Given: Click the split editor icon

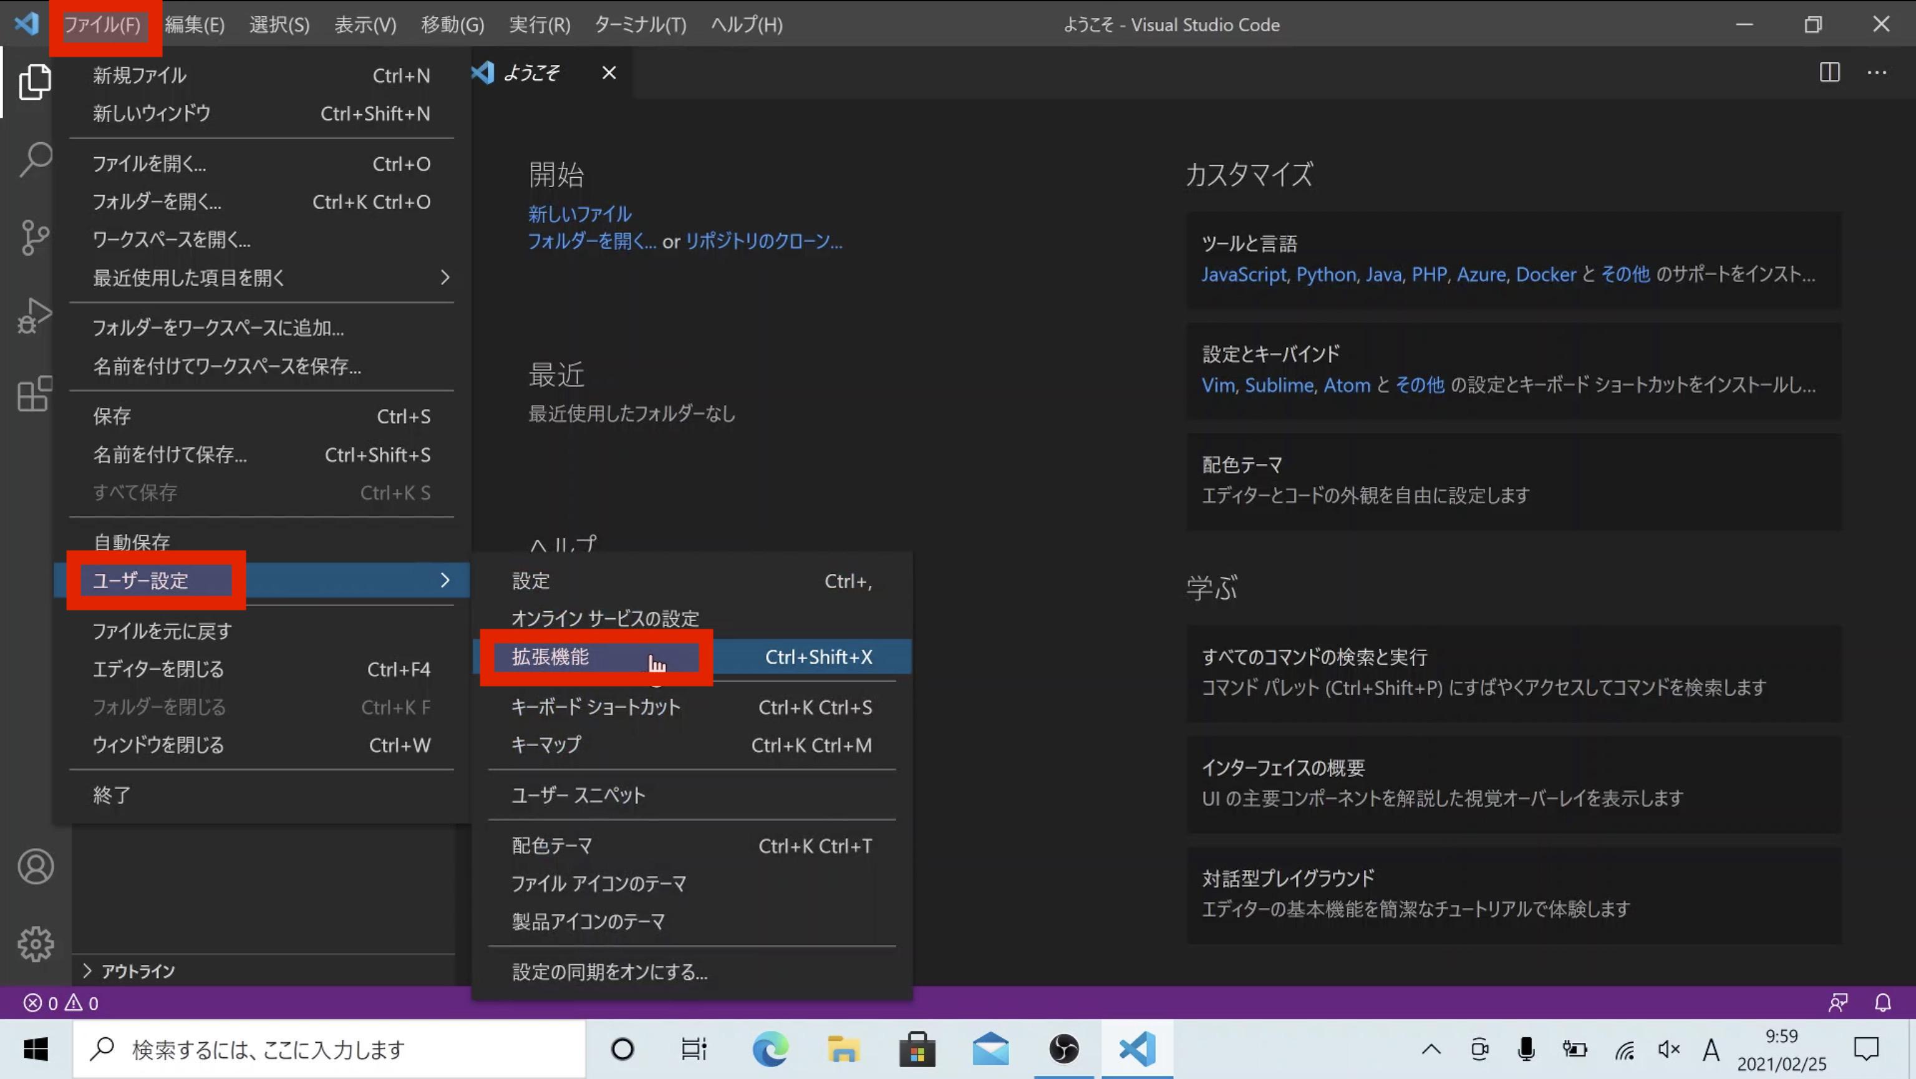Looking at the screenshot, I should coord(1830,72).
